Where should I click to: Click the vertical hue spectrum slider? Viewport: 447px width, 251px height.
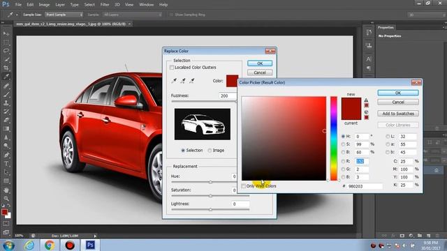(334, 138)
